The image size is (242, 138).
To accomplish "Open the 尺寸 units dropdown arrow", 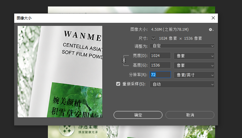I will tap(153, 38).
